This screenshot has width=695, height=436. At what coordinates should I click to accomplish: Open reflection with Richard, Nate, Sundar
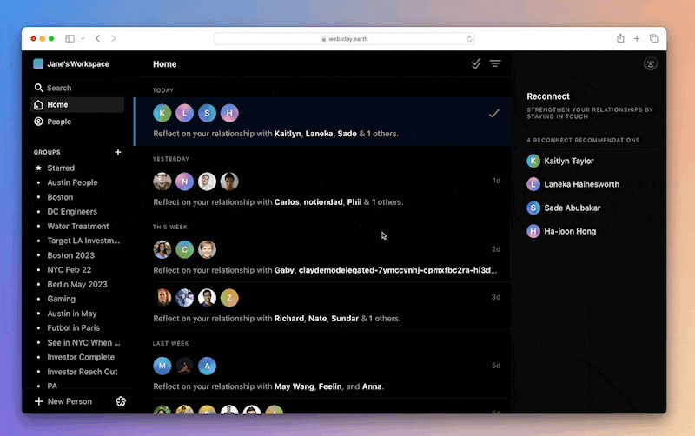(322, 307)
